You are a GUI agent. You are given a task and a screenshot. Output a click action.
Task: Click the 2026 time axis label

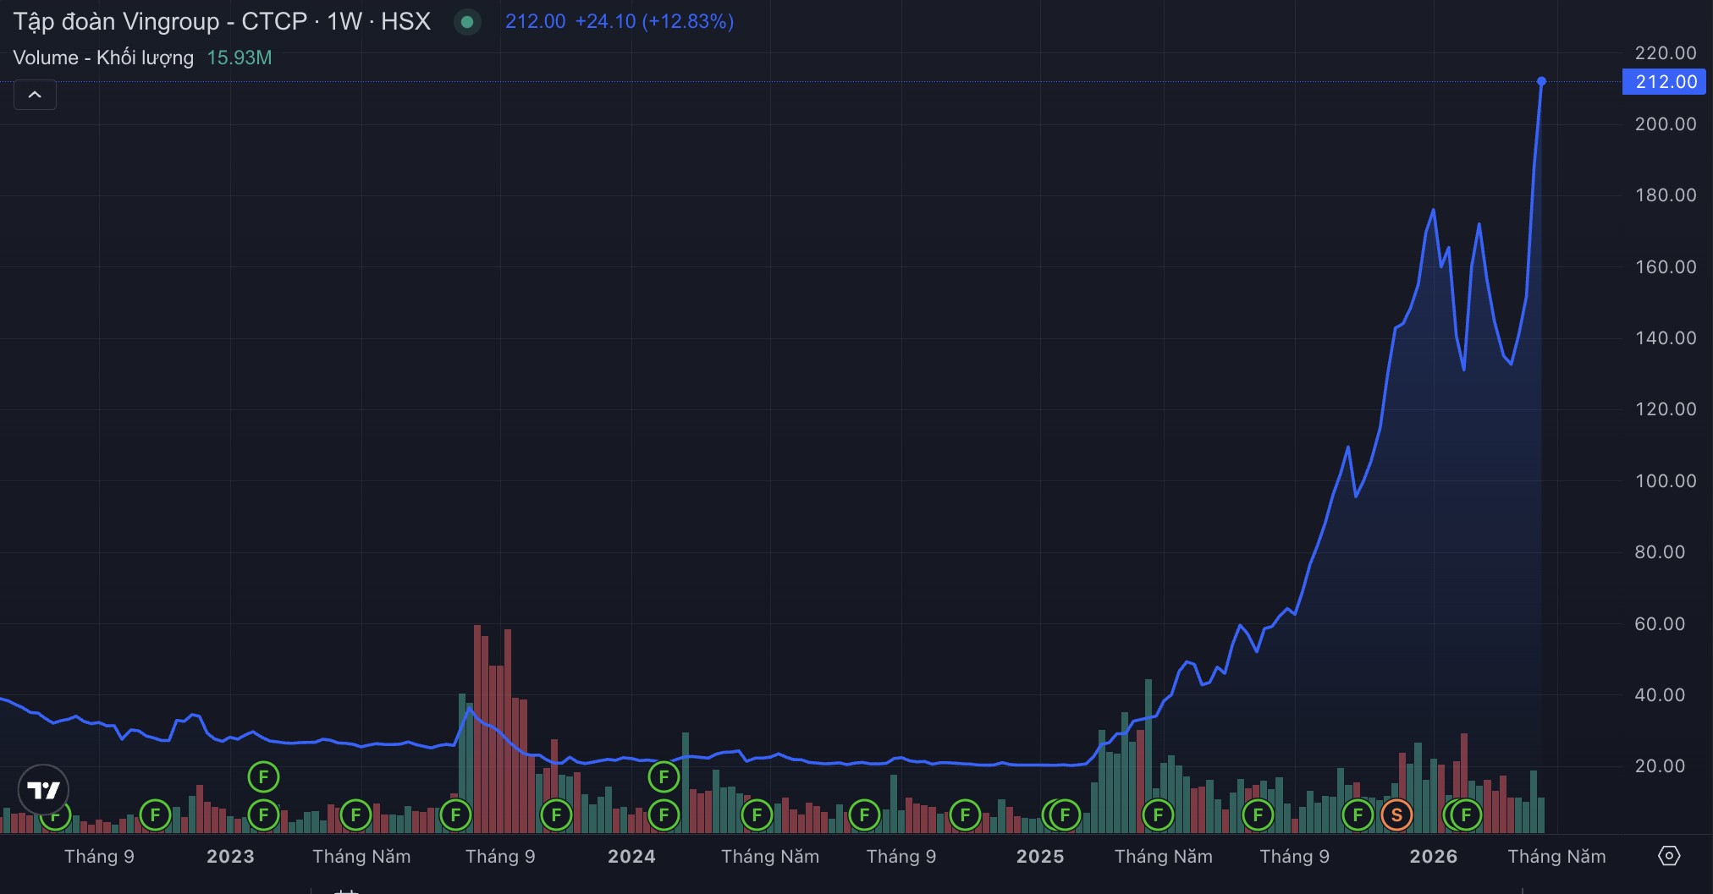click(x=1434, y=857)
